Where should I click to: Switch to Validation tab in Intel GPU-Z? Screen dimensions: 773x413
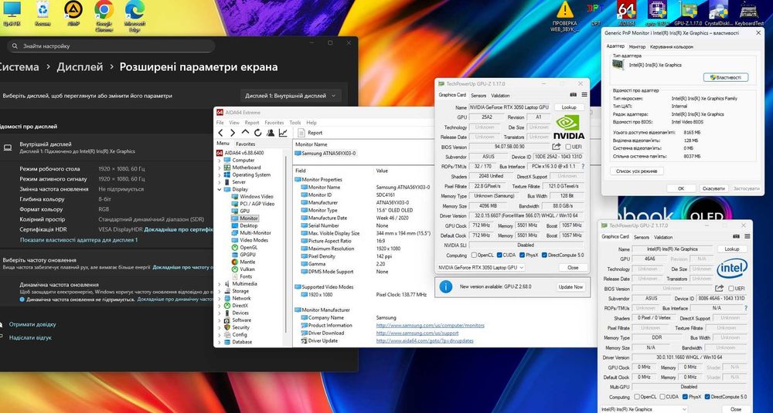coord(663,237)
